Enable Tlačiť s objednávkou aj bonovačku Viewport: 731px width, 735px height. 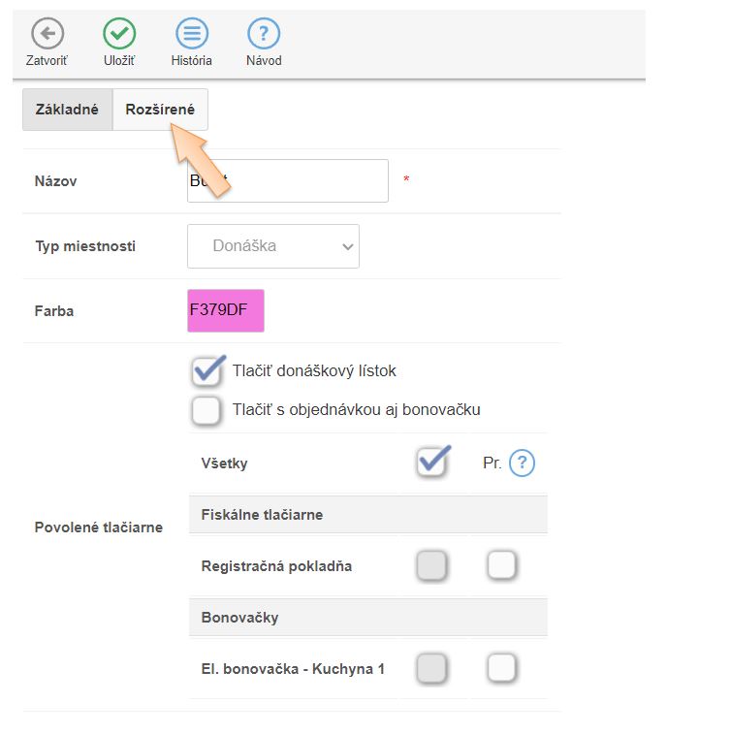coord(207,410)
